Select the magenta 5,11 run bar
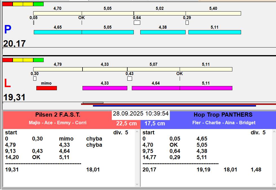Image resolution: width=276 pixels, height=190 pixels. (x=206, y=88)
